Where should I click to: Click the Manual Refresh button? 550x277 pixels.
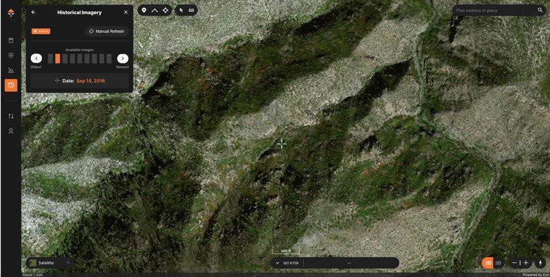[107, 31]
